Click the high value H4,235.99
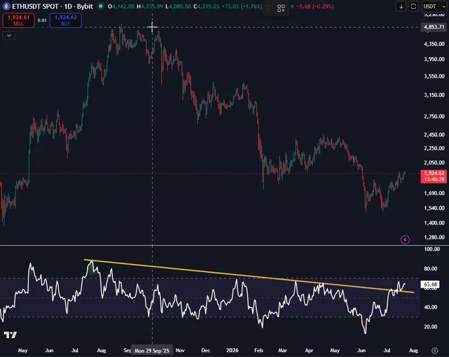 150,6
